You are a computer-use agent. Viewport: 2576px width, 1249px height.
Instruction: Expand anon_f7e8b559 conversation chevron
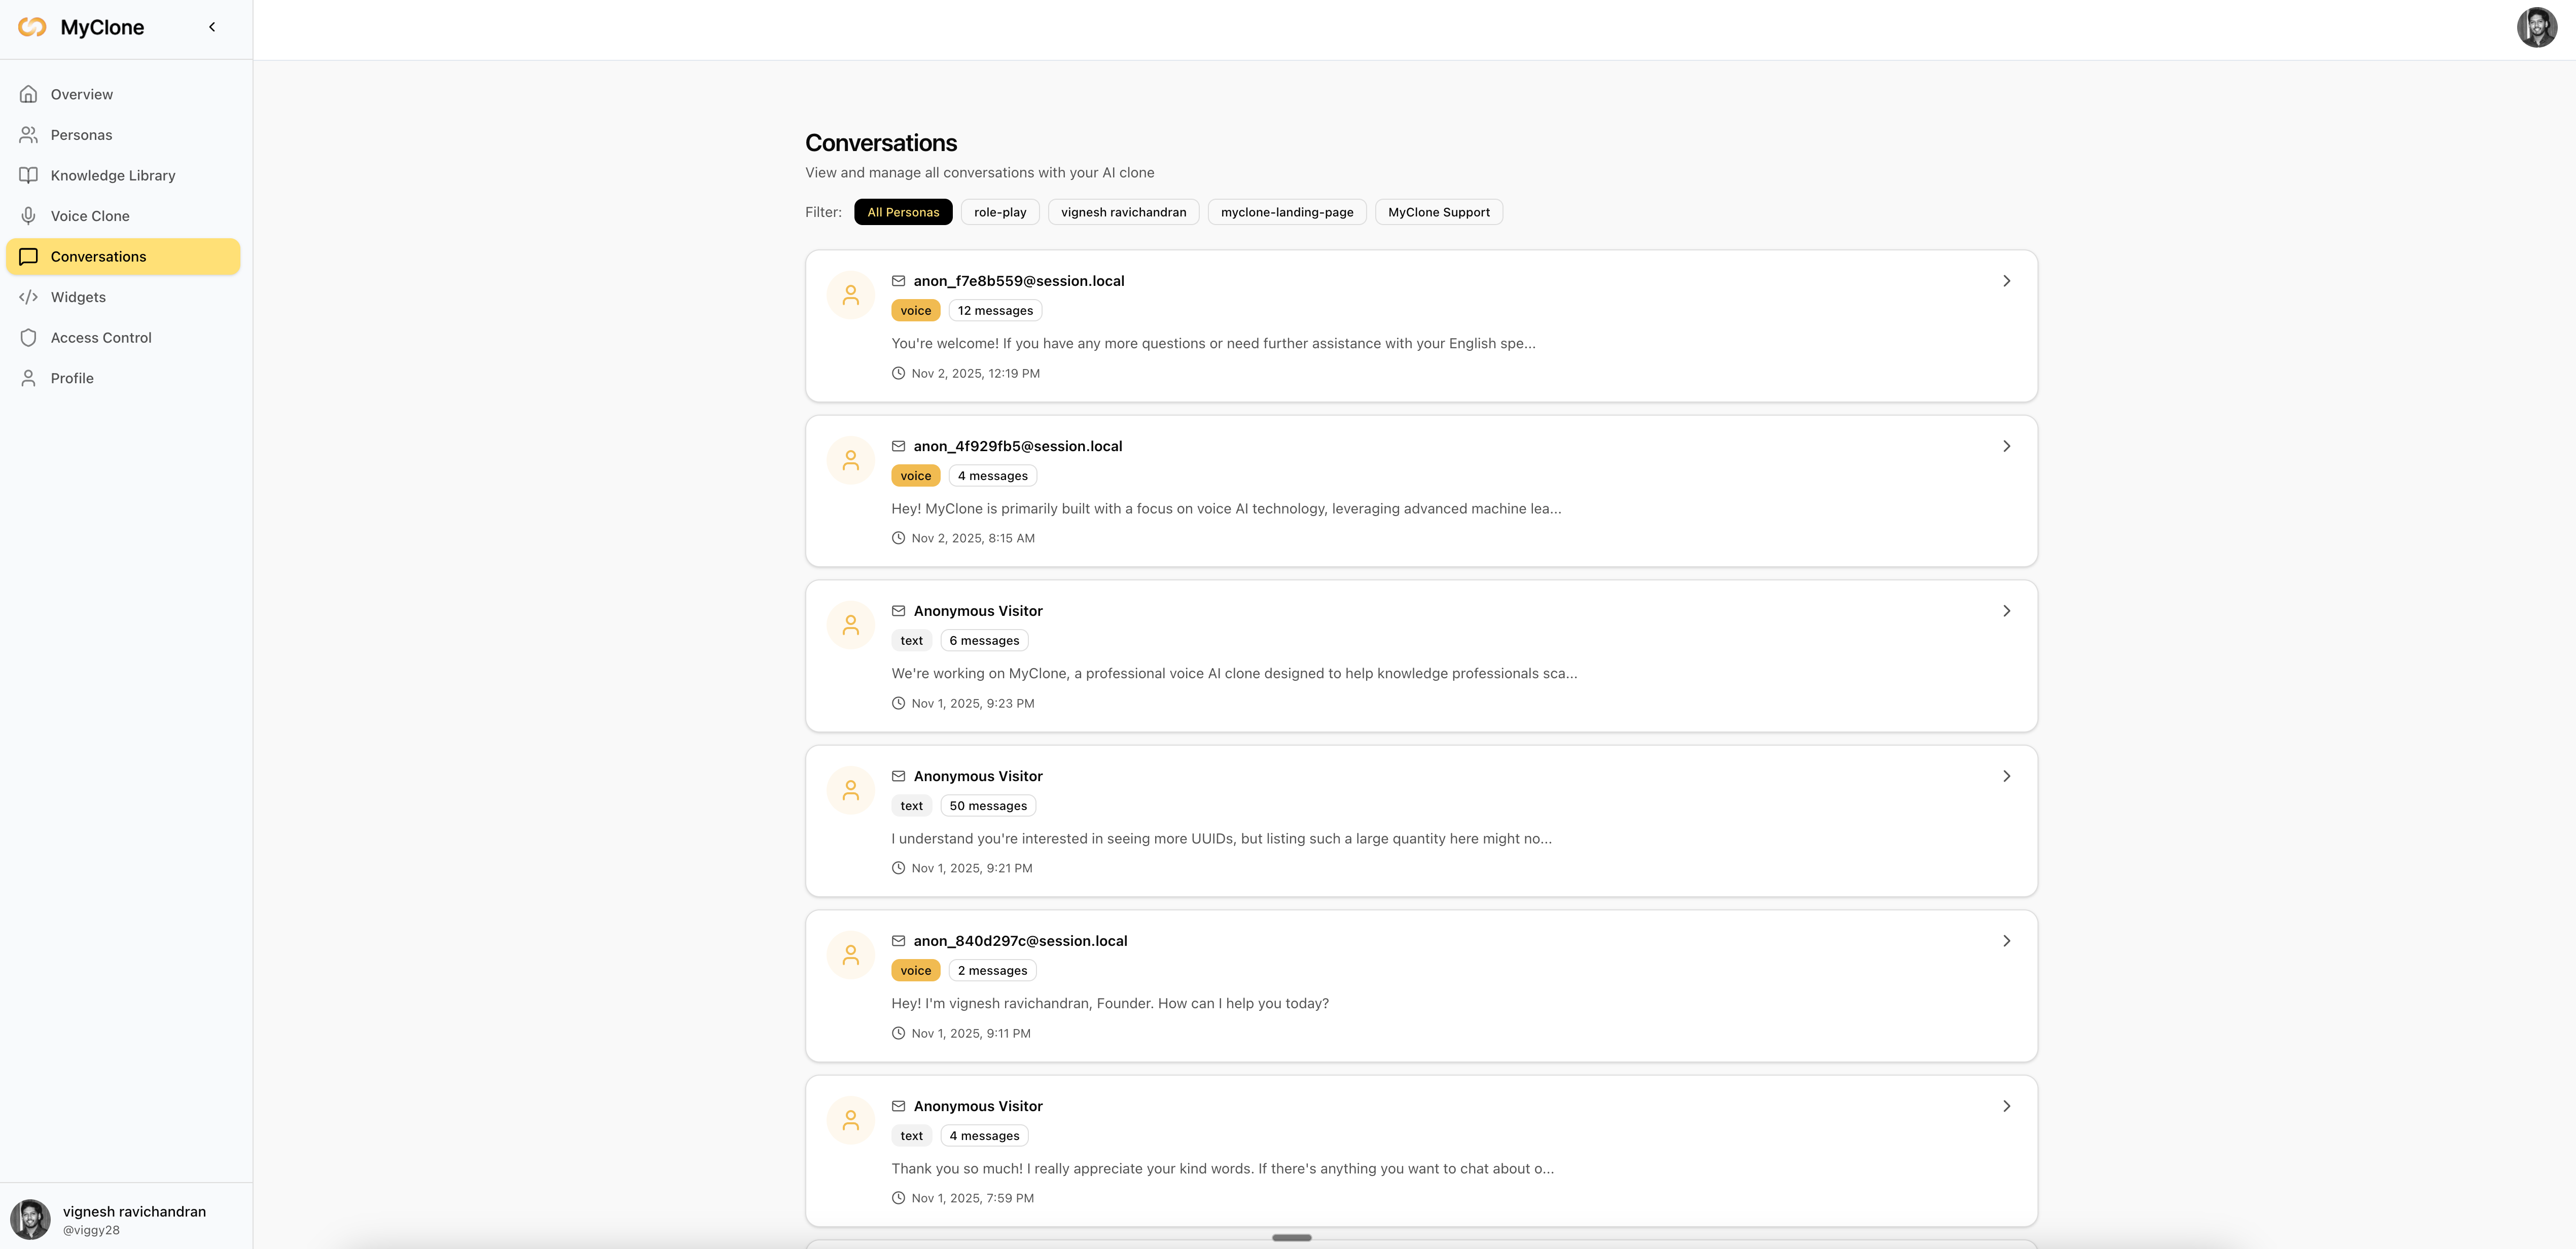point(2006,281)
